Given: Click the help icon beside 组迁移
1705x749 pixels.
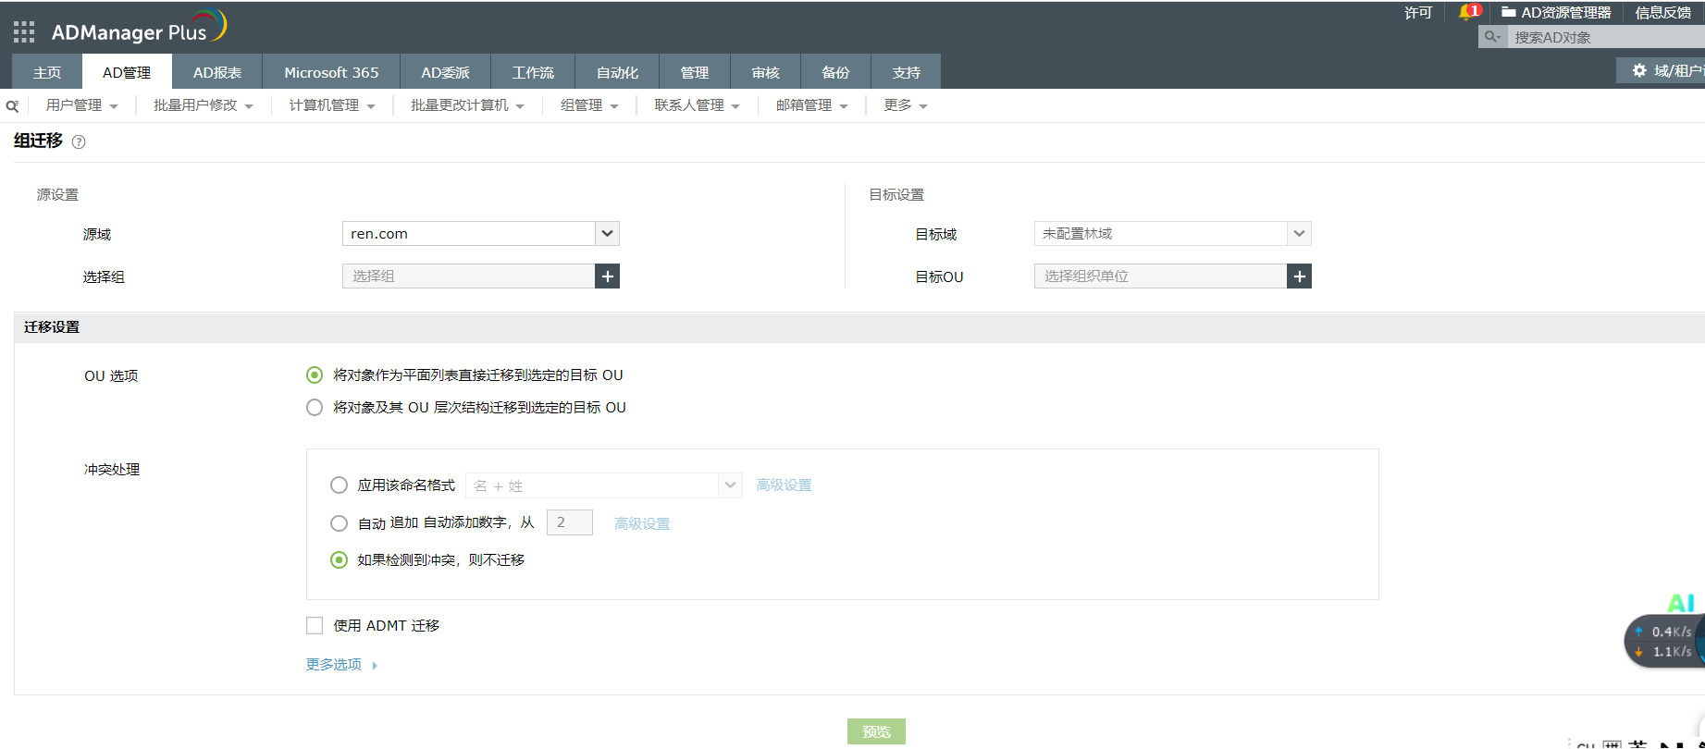Looking at the screenshot, I should click(79, 142).
